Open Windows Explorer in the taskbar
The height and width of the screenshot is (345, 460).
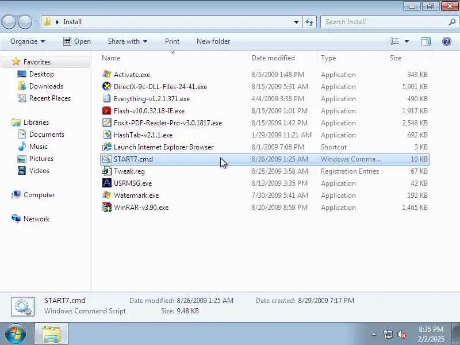[51, 334]
